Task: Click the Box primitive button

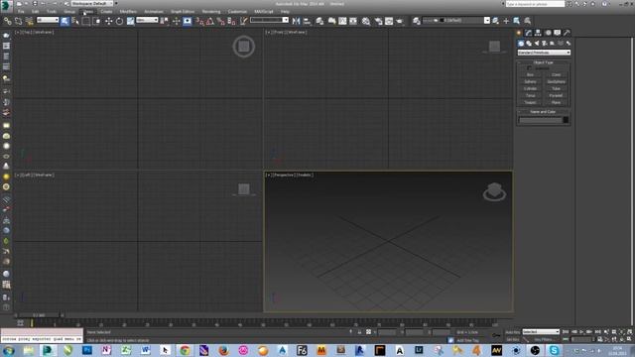Action: tap(530, 75)
